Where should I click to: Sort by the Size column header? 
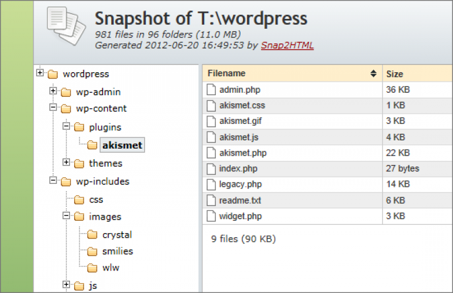point(418,73)
